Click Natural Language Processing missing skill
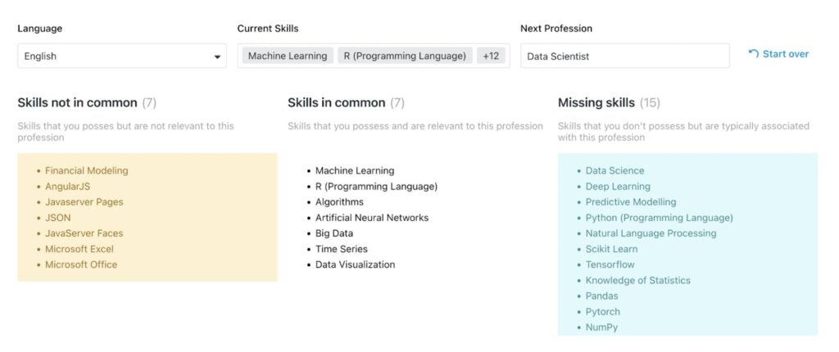 [x=651, y=233]
